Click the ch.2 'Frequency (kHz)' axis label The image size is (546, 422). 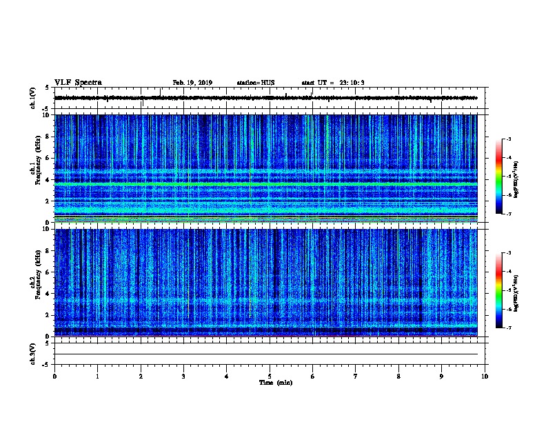38,274
